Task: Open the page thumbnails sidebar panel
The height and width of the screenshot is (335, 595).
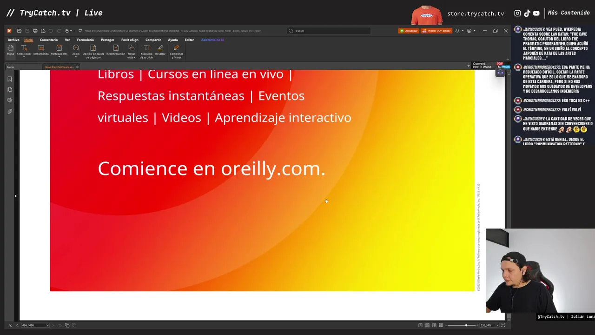Action: [9, 90]
